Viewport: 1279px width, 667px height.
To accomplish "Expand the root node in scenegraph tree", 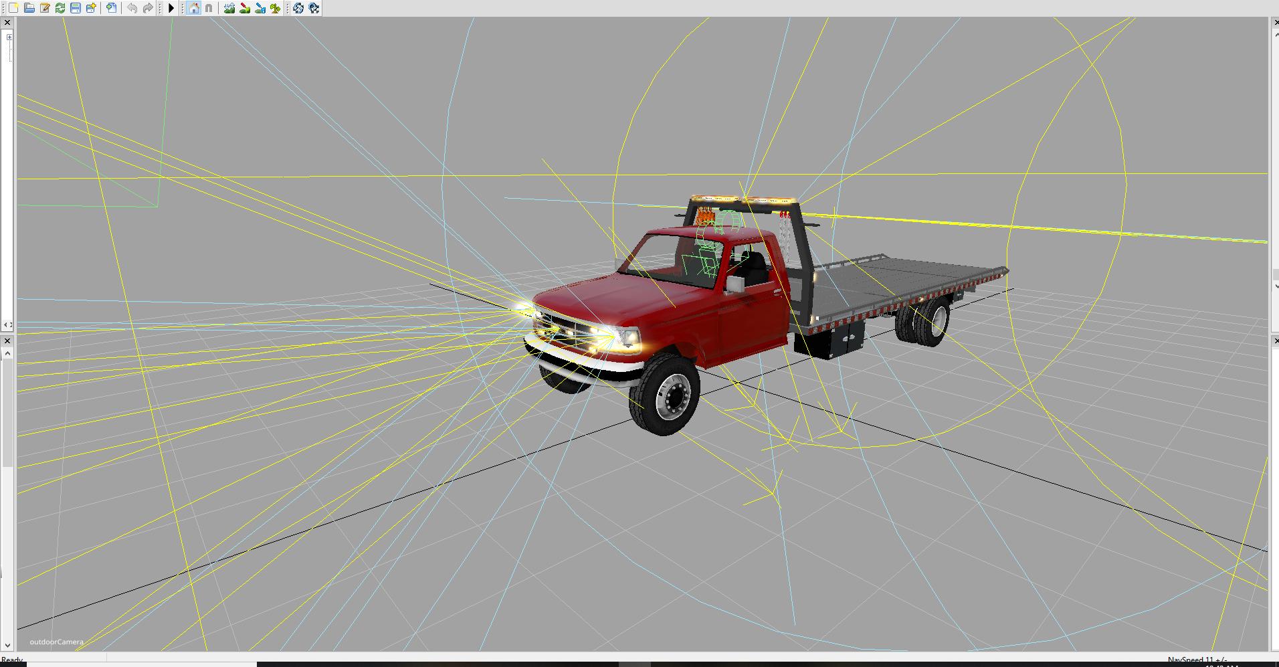I will (x=9, y=37).
